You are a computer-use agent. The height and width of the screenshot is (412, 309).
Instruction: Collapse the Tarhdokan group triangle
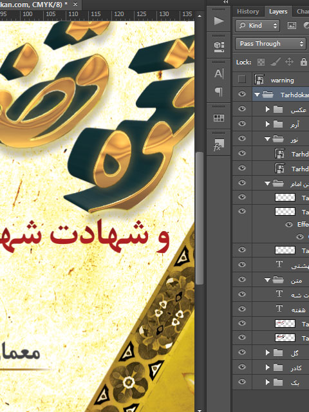[x=257, y=95]
